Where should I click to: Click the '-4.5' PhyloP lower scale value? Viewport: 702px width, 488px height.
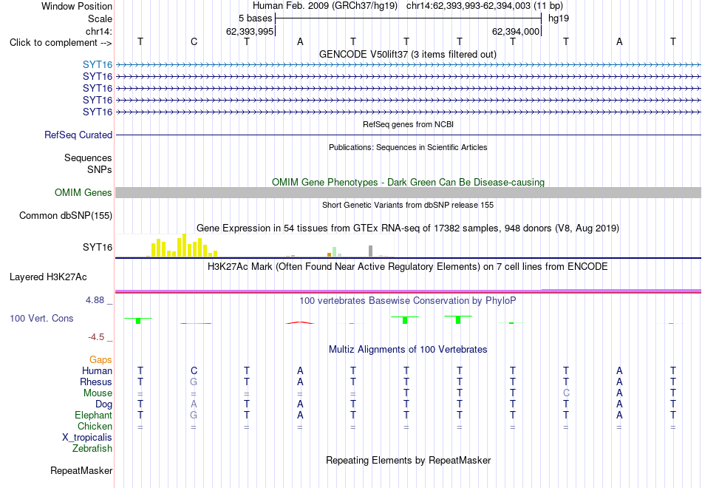click(x=96, y=337)
